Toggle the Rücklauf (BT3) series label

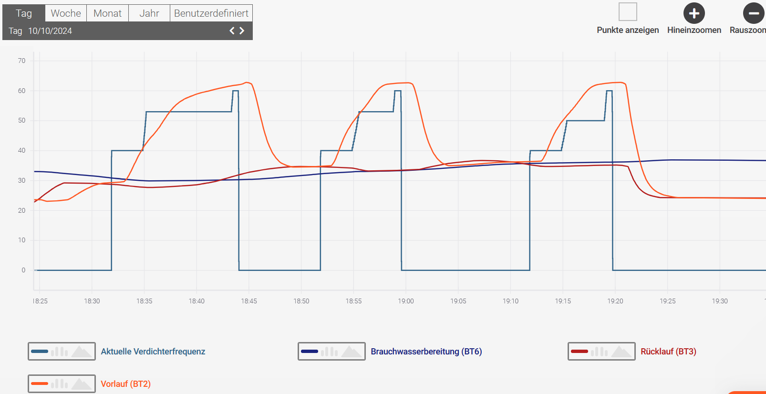pyautogui.click(x=668, y=352)
